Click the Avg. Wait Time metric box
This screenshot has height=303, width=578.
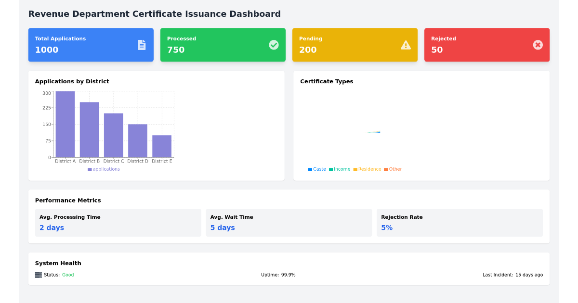(289, 223)
